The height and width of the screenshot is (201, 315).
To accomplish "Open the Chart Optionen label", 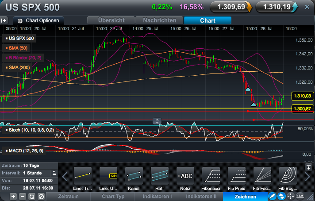I will [42, 20].
